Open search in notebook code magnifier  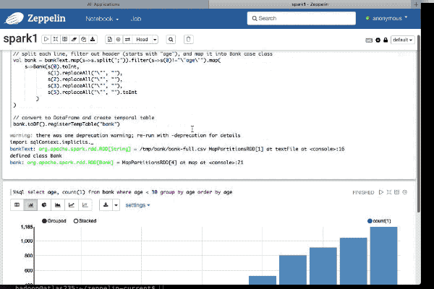[171, 40]
